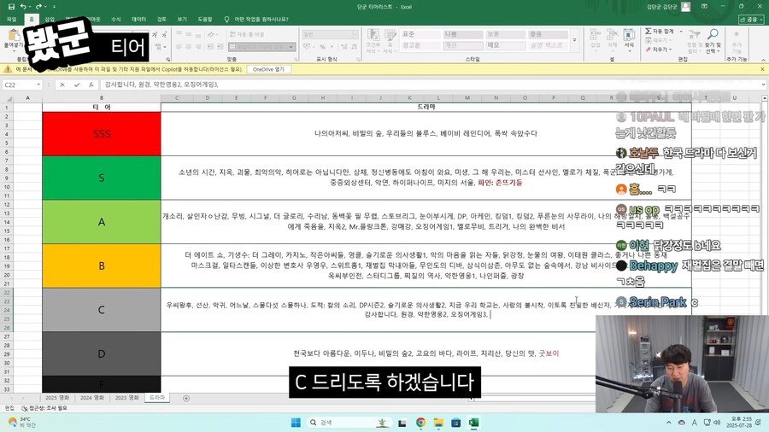Dismiss the yellow notification bar

(x=762, y=69)
